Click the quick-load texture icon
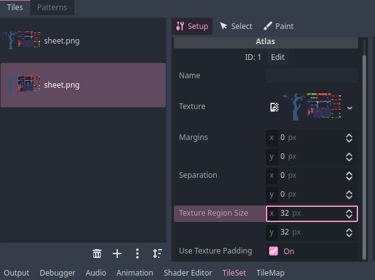 pos(274,107)
